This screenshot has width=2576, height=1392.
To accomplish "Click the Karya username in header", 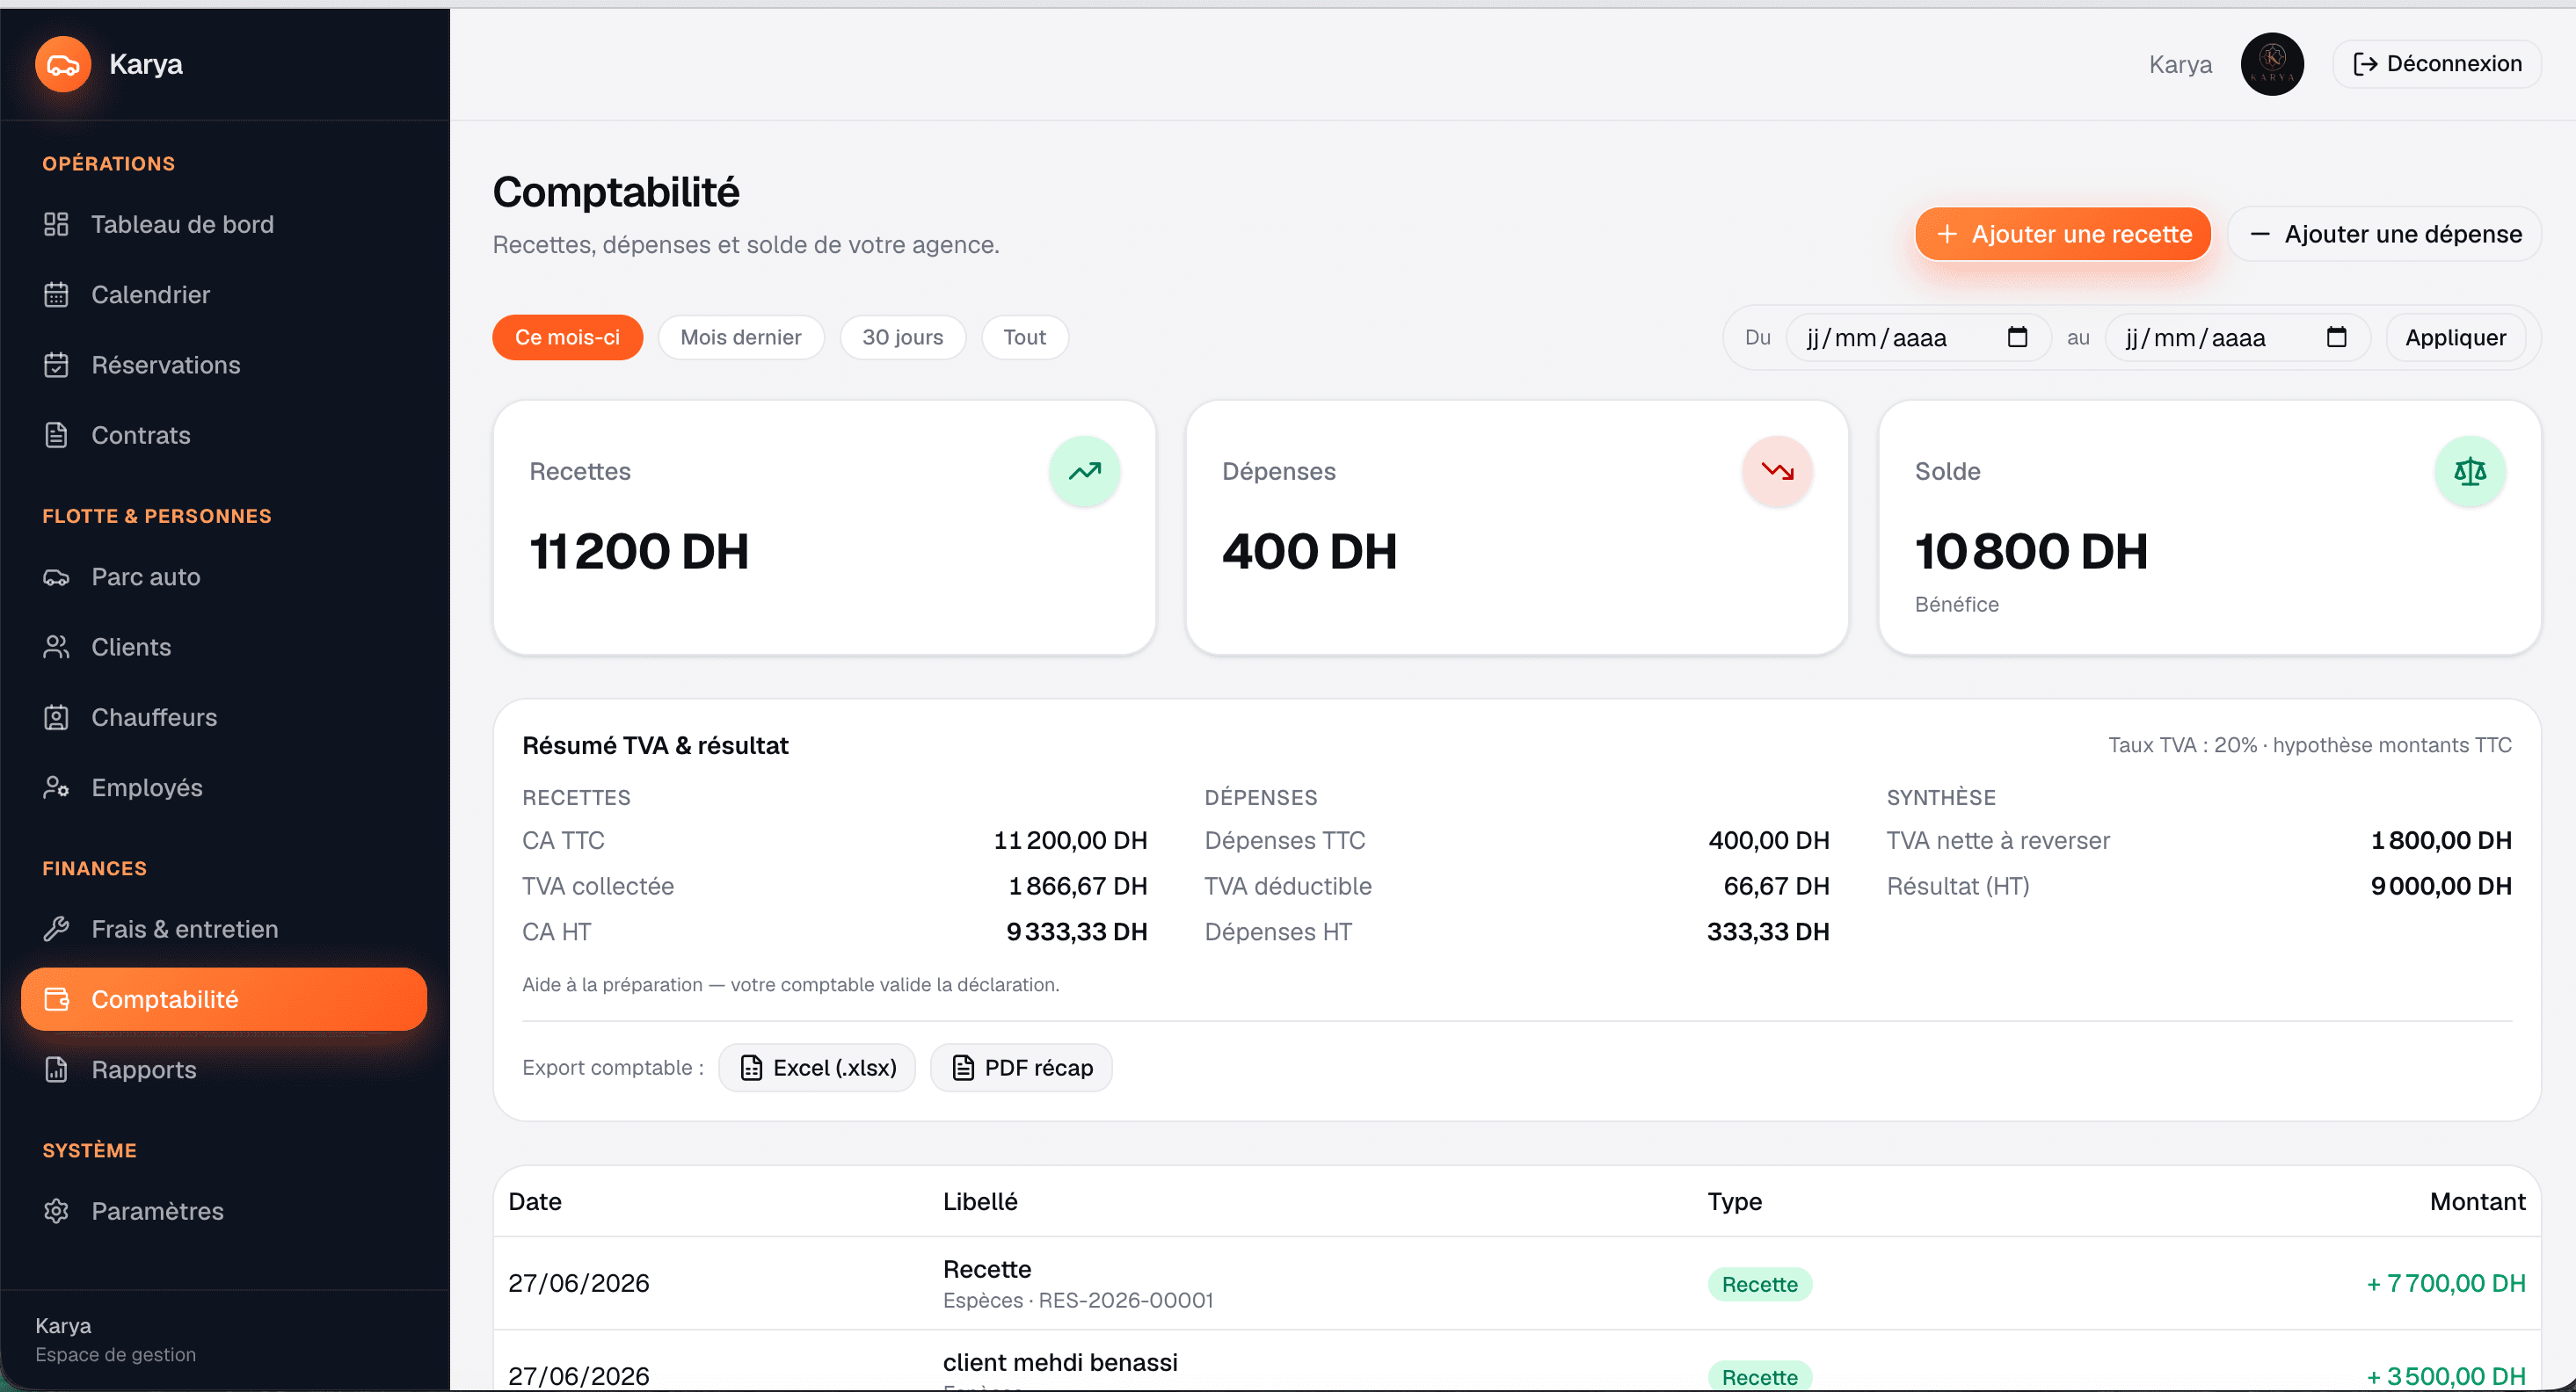I will tap(2180, 65).
